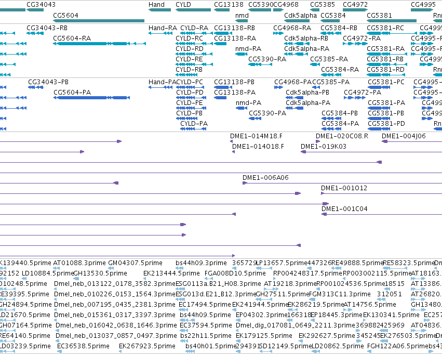Click the Dmel_neb_013122_0178_3582.3prime EST label

(x=115, y=284)
